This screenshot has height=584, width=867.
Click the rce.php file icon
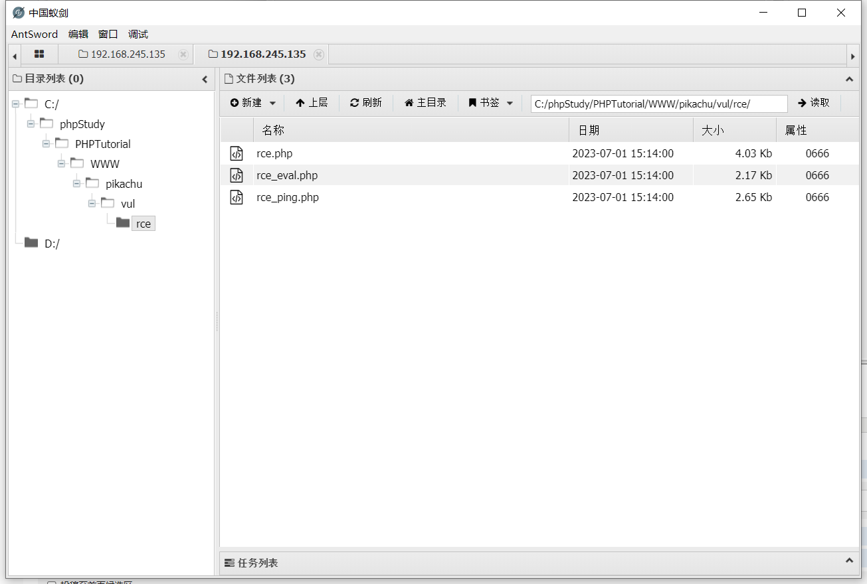click(237, 153)
